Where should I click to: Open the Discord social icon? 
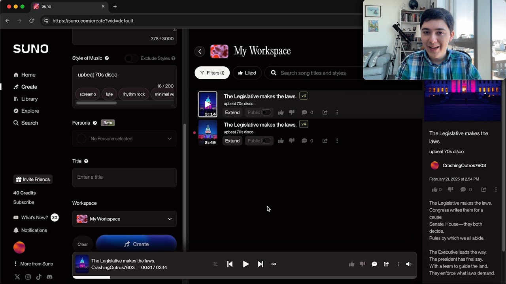click(49, 277)
